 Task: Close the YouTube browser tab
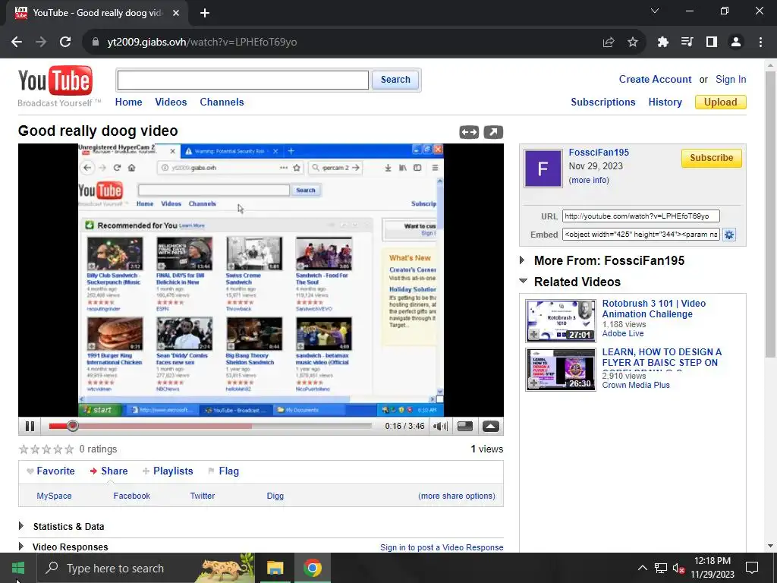tap(176, 13)
